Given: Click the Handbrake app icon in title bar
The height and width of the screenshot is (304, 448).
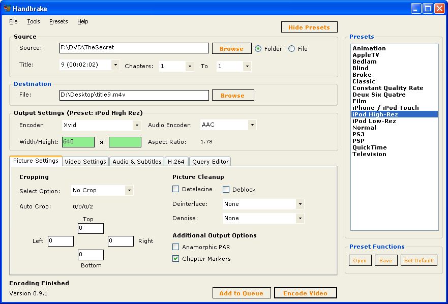Looking at the screenshot, I should pyautogui.click(x=7, y=8).
